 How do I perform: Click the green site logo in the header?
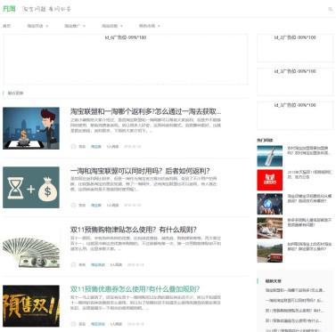[9, 9]
